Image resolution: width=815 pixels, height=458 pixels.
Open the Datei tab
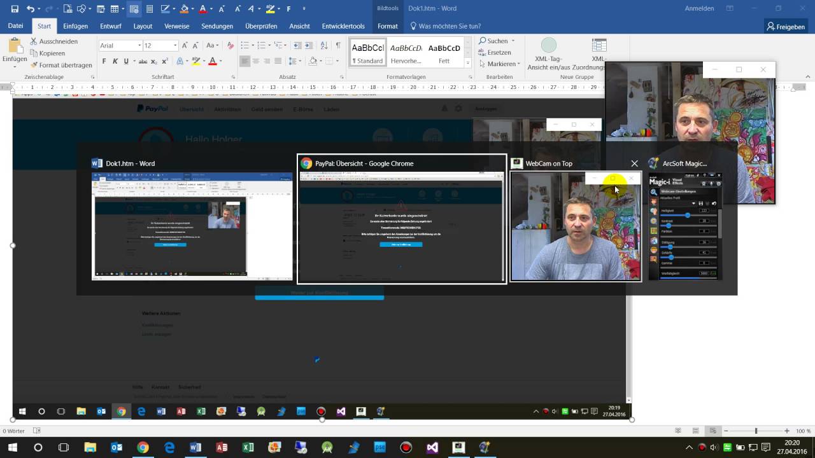pyautogui.click(x=15, y=26)
